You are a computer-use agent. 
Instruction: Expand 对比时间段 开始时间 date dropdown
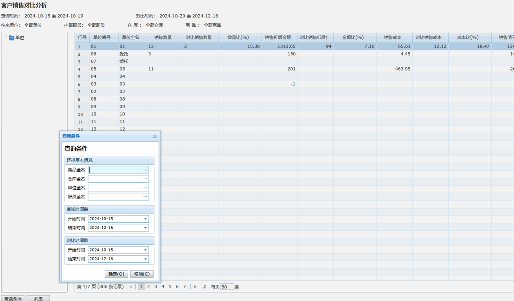[x=145, y=250]
